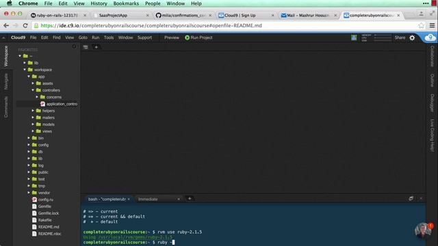Collapse the app folder
The width and height of the screenshot is (438, 246).
(29, 77)
